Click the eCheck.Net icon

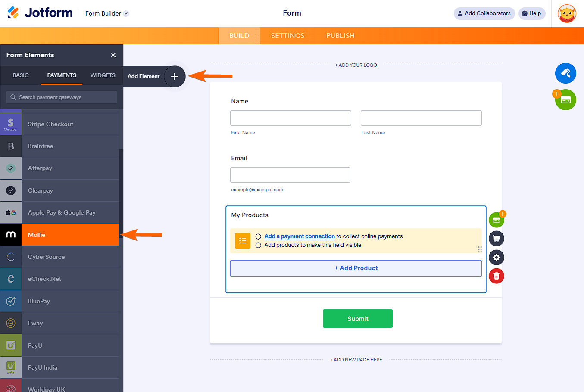coord(11,279)
